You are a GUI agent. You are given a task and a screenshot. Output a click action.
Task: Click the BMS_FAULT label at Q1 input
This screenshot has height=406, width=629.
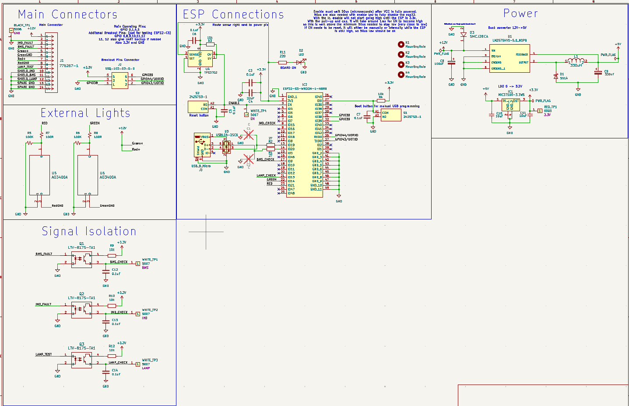44,254
